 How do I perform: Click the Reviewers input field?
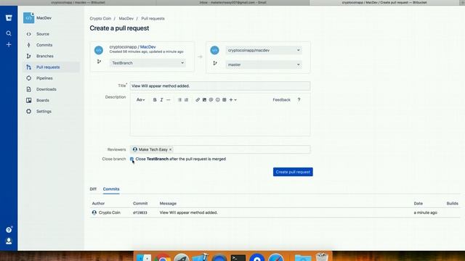[x=220, y=149]
